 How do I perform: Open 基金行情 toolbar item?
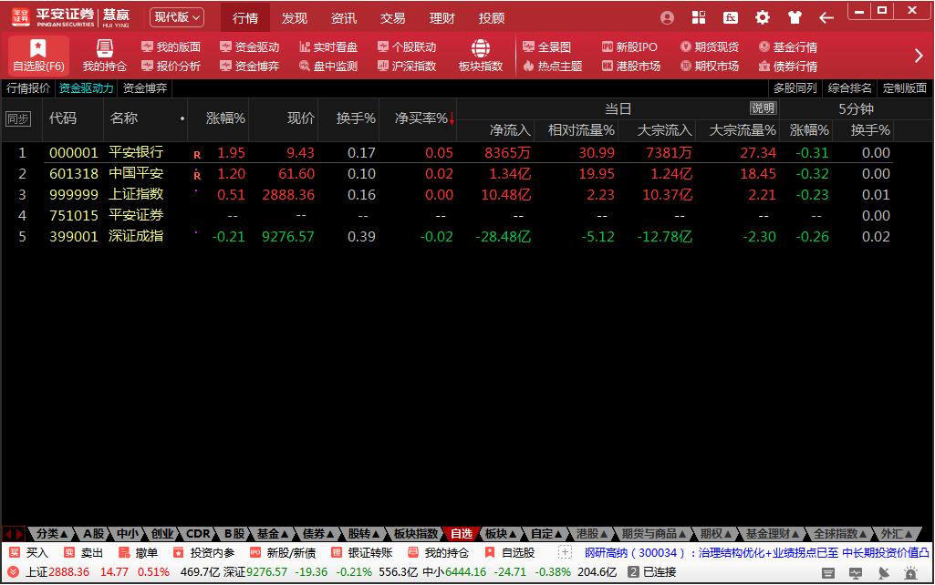pos(788,46)
